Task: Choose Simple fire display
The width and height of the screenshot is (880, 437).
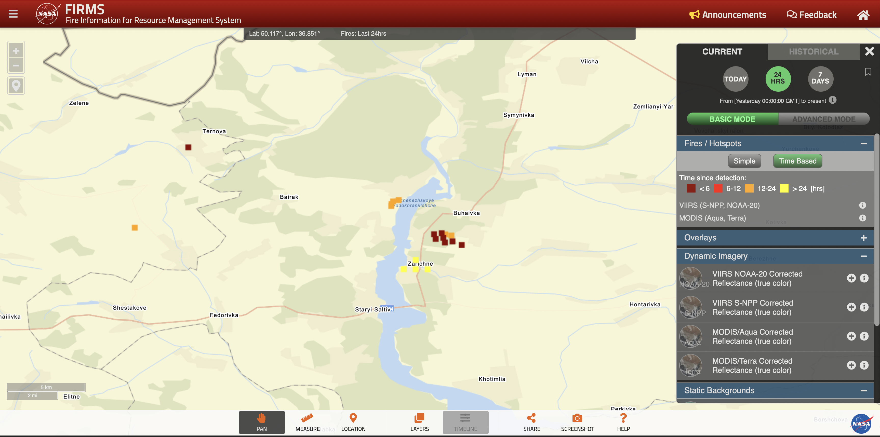Action: [744, 161]
